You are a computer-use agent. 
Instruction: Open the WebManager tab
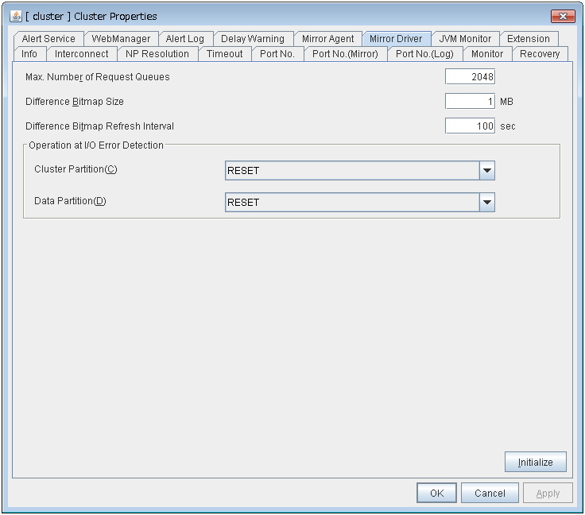tap(121, 39)
